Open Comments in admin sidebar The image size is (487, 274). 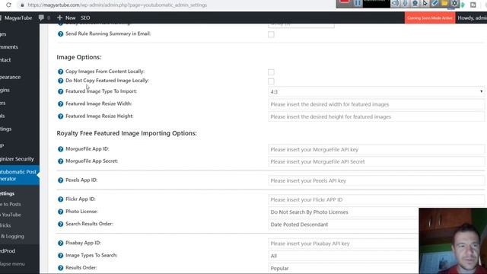point(20,47)
